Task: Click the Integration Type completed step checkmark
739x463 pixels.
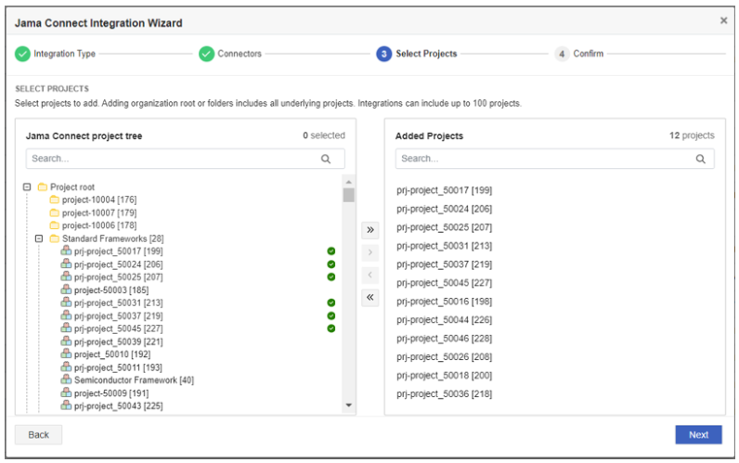Action: (22, 54)
